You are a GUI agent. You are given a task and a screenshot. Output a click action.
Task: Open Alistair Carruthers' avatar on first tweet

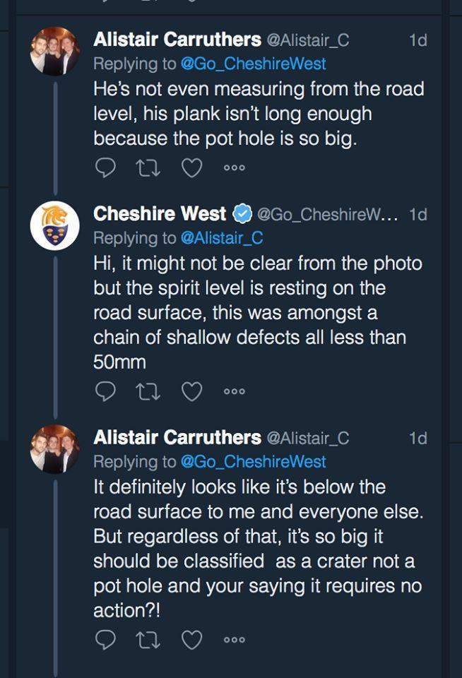click(54, 51)
